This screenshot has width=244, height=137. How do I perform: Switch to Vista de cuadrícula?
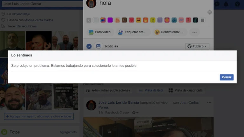tap(186, 90)
